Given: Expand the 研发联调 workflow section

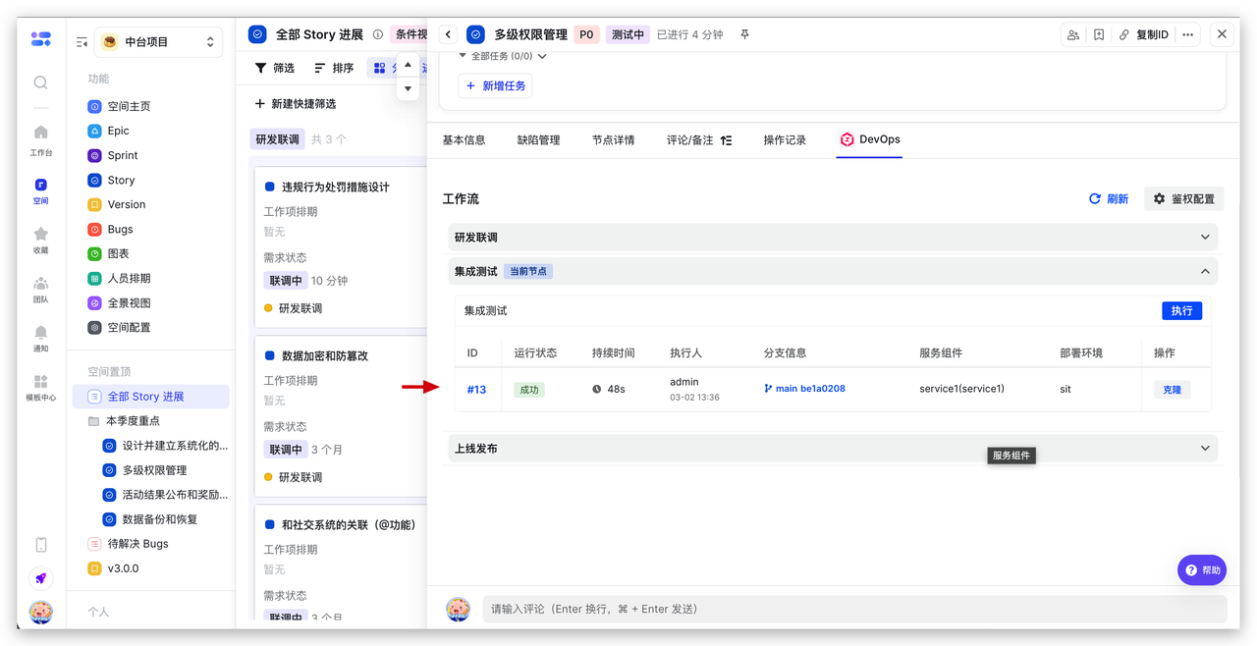Looking at the screenshot, I should (x=1205, y=237).
